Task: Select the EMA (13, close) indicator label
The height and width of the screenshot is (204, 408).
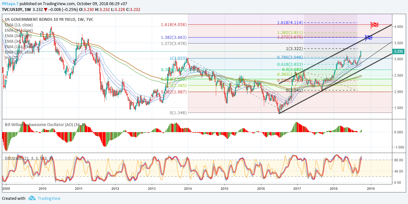Action: point(18,25)
